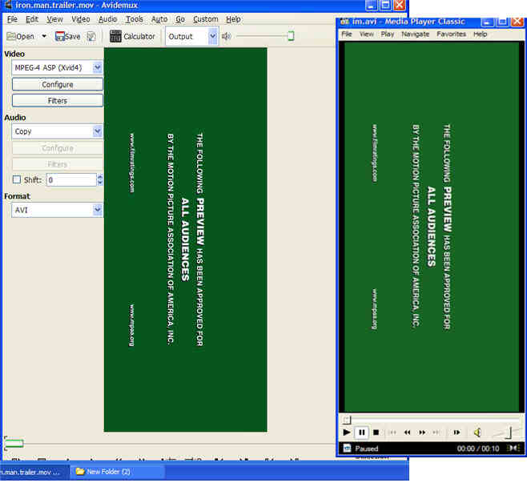Click Pause in Media Player Classic
527x487 pixels.
(x=362, y=433)
